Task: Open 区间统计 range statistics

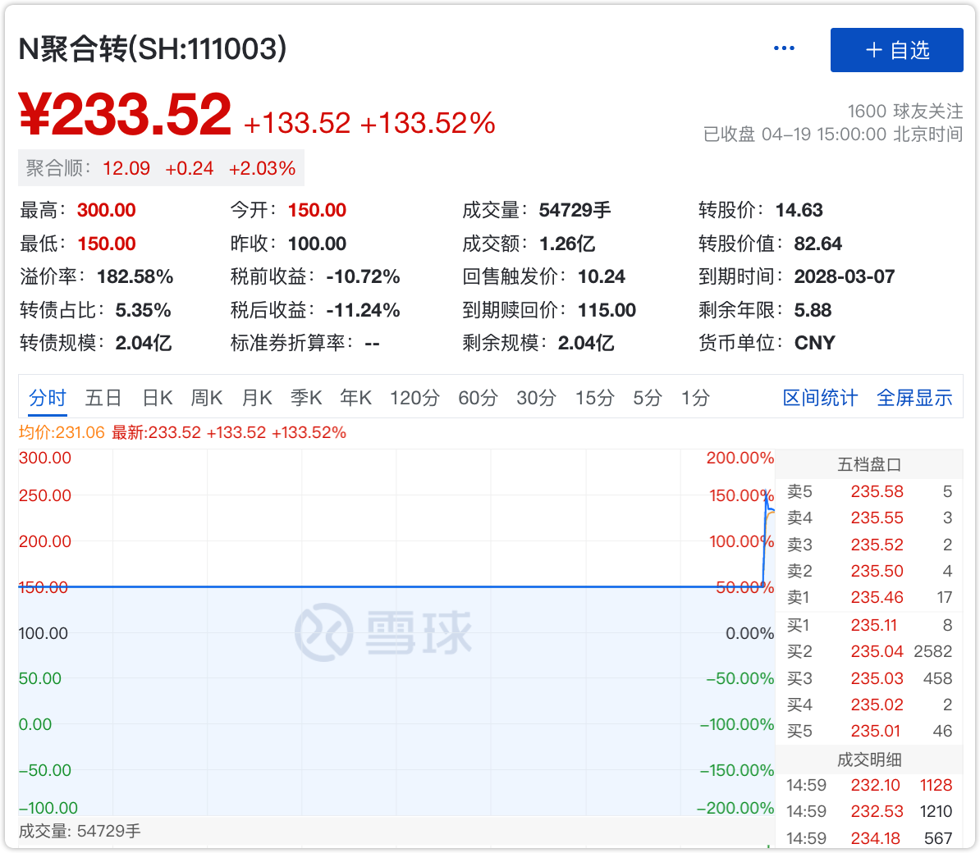Action: coord(820,399)
